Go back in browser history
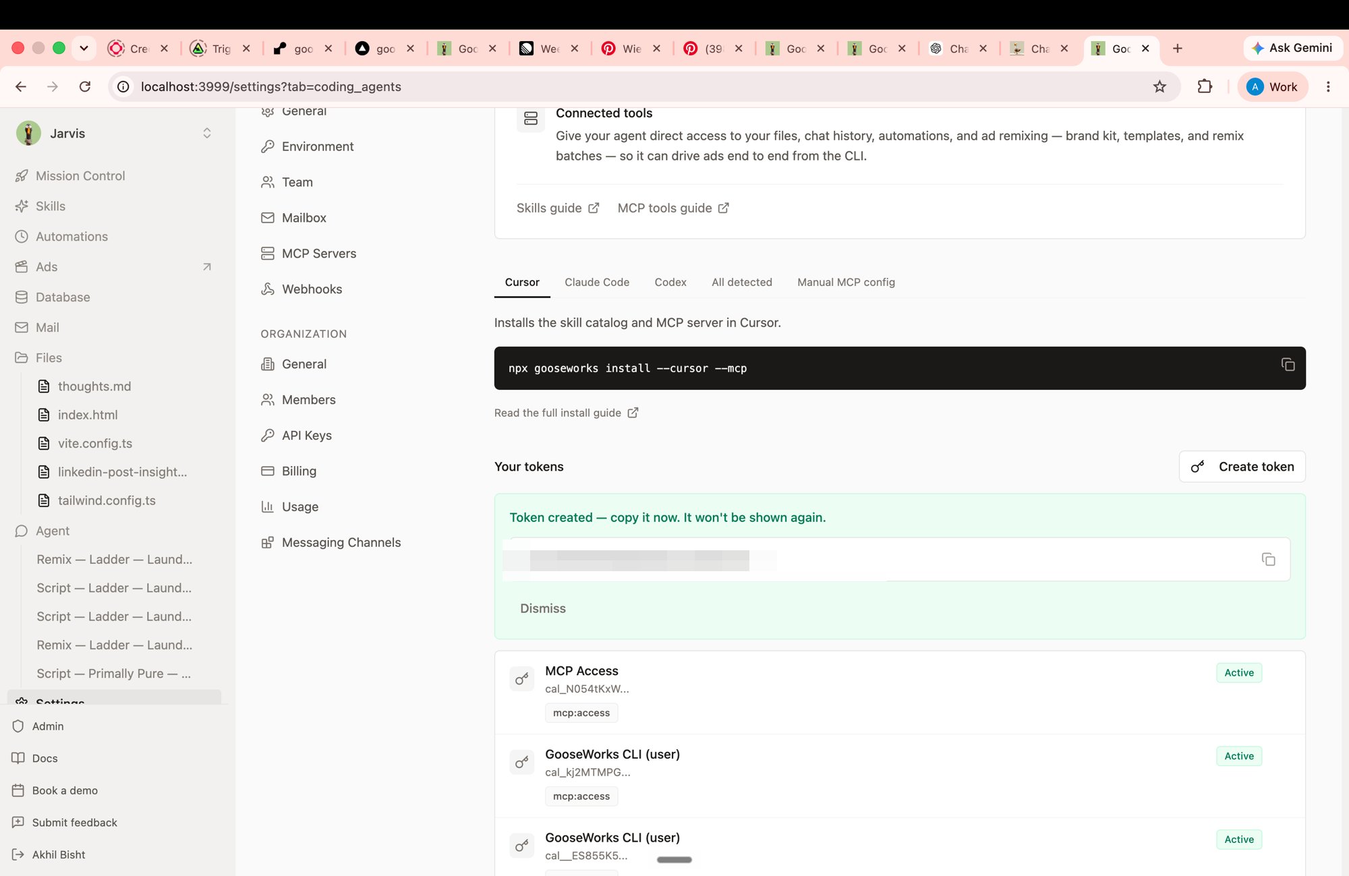This screenshot has height=876, width=1349. pos(21,86)
